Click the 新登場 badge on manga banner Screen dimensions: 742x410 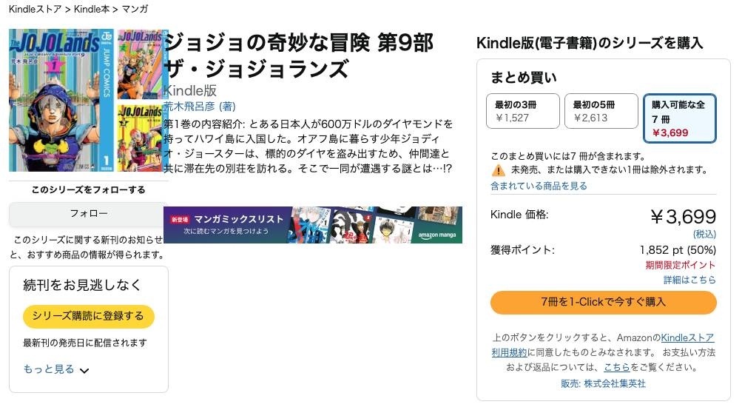pyautogui.click(x=180, y=219)
